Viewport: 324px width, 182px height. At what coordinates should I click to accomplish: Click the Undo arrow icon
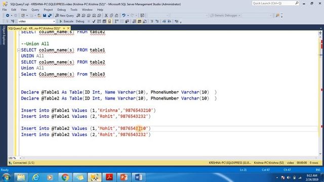[x=124, y=16]
